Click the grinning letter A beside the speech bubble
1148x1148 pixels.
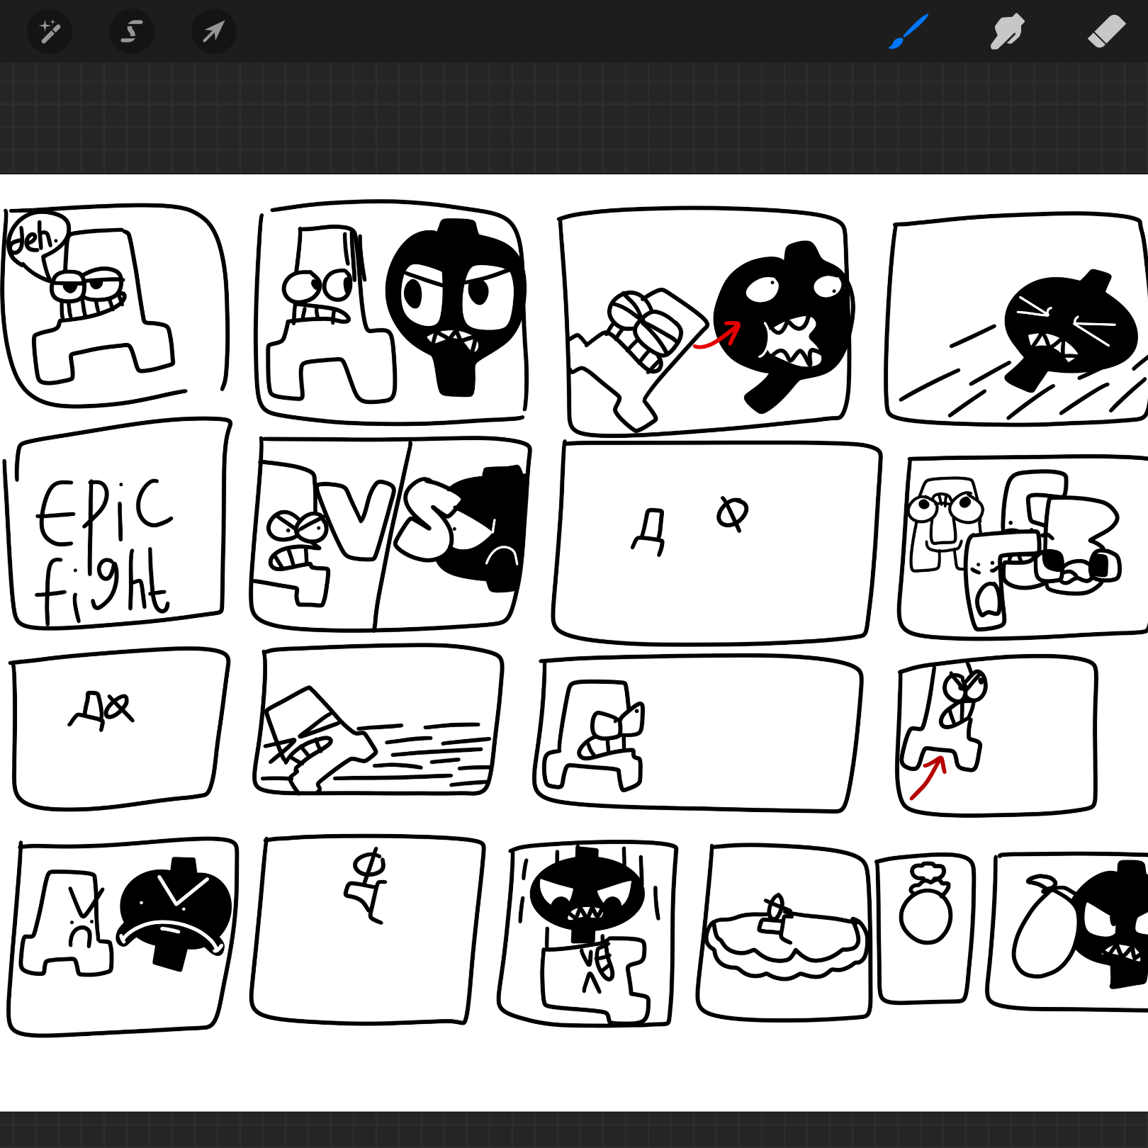pos(106,305)
